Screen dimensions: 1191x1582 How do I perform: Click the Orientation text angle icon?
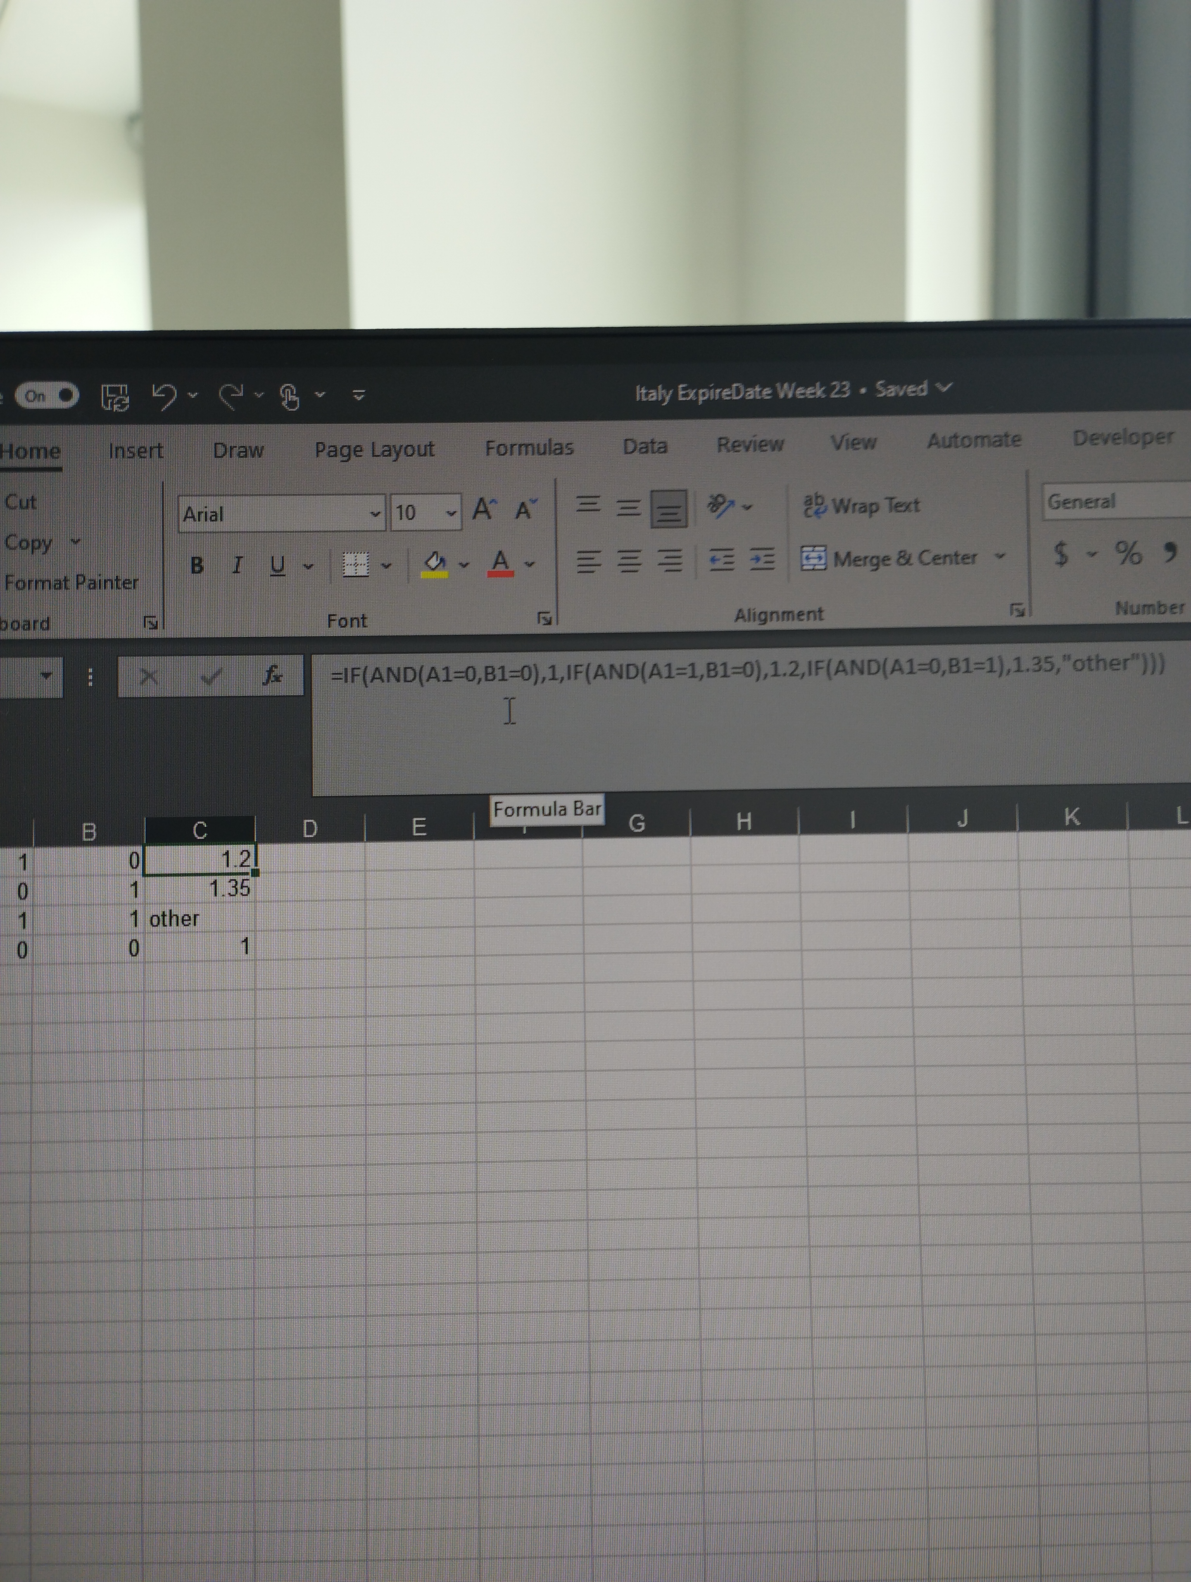point(720,506)
